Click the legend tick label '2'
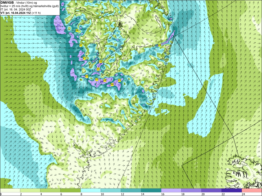262x196 pixels. 21,194
